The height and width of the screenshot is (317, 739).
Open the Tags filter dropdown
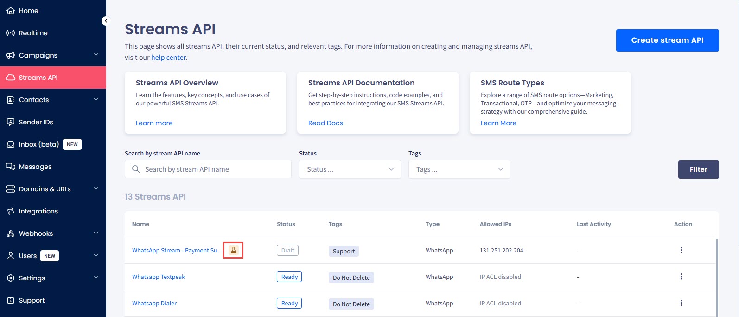[x=459, y=169]
